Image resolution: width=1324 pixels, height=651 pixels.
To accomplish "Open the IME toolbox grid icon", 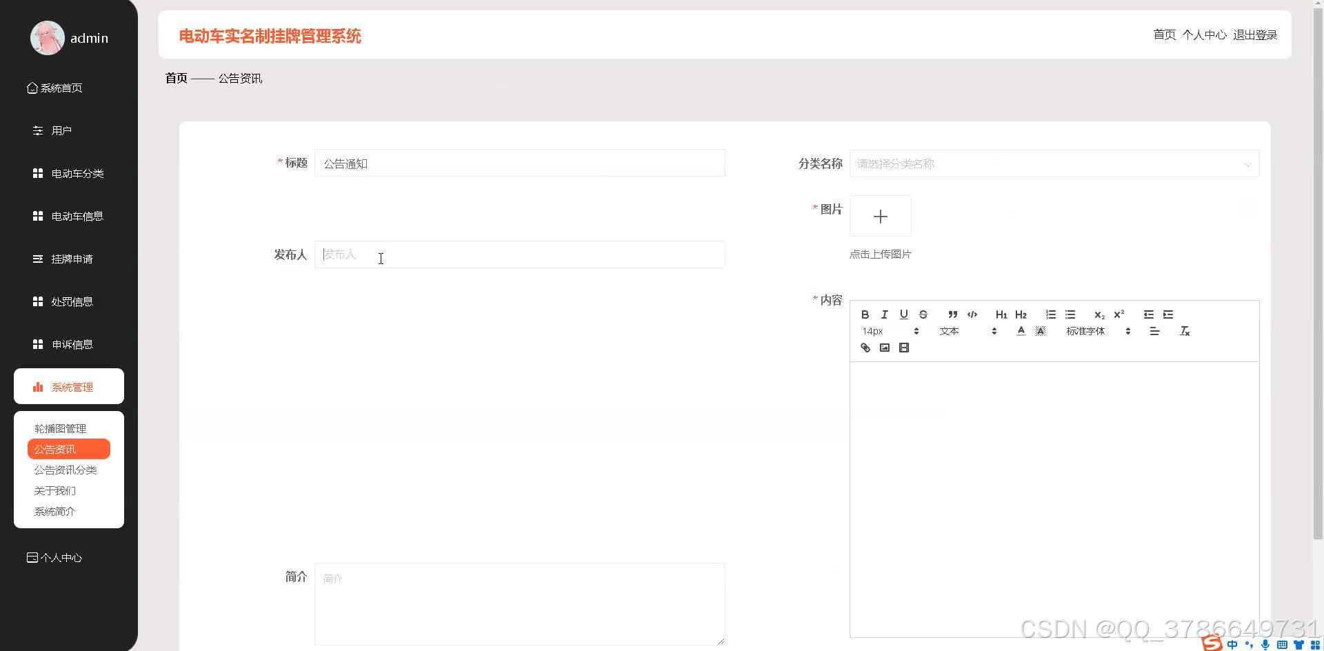I will pyautogui.click(x=1314, y=645).
